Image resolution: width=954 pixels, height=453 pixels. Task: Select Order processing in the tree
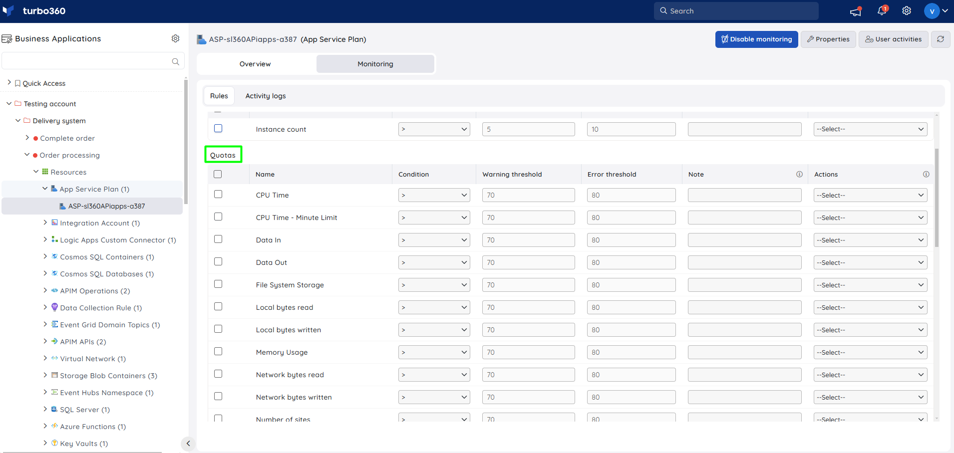(x=70, y=155)
